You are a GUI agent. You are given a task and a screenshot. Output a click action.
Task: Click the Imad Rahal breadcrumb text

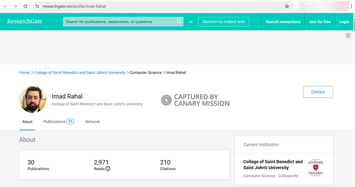(176, 73)
